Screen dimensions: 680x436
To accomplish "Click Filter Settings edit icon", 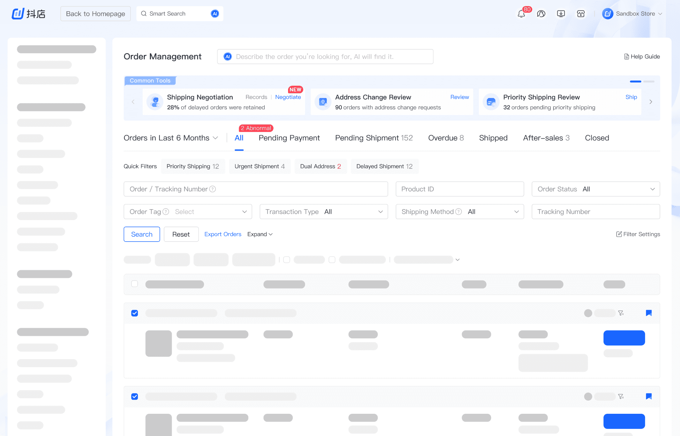I will (619, 234).
